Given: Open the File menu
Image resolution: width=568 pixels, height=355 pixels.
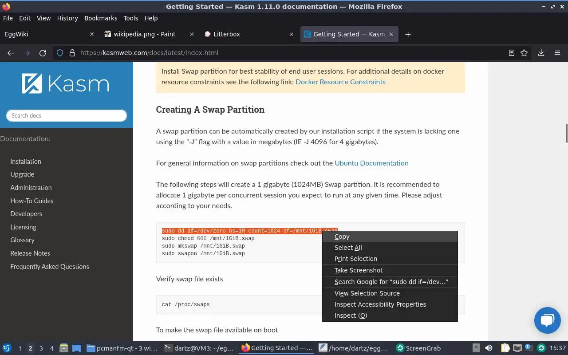Looking at the screenshot, I should pos(8,18).
